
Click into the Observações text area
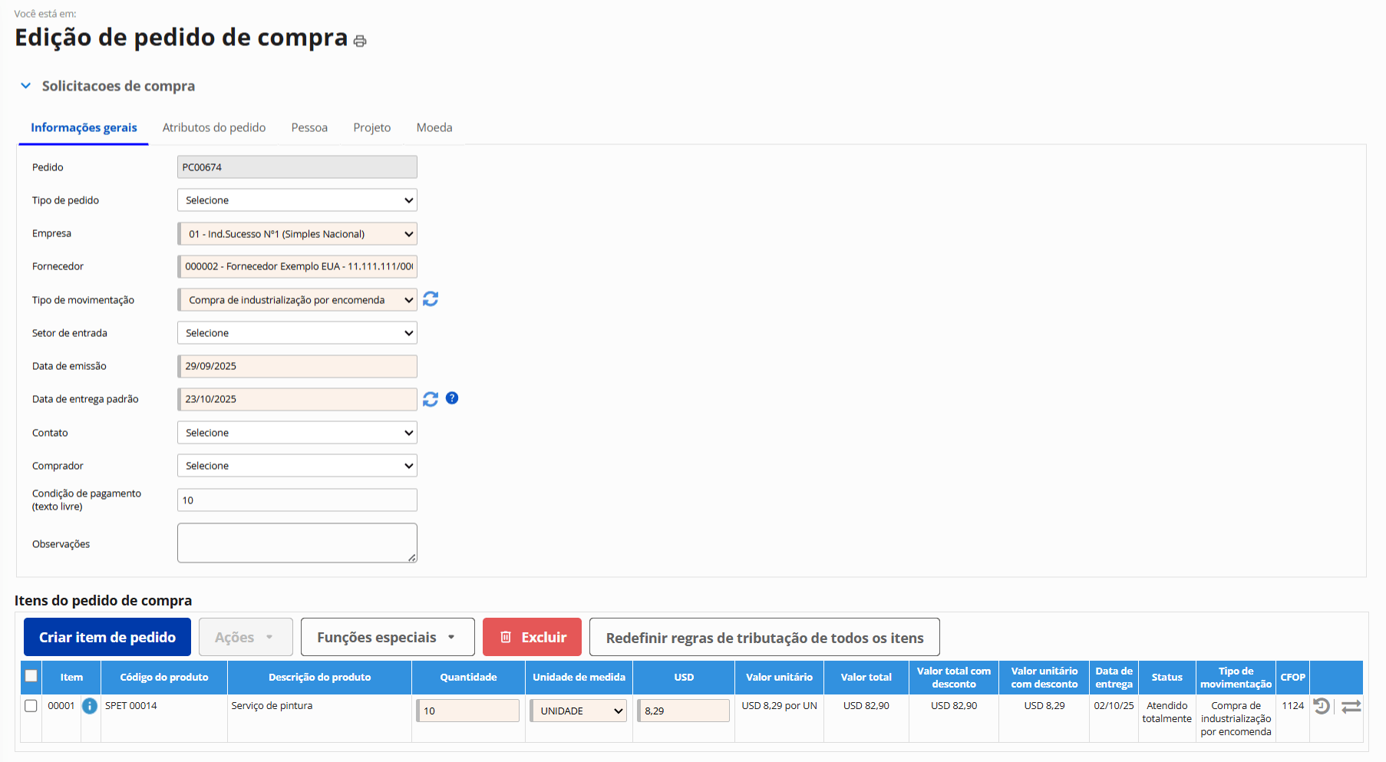click(x=297, y=543)
